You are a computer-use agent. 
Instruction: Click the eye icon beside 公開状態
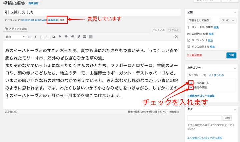pos(189,34)
